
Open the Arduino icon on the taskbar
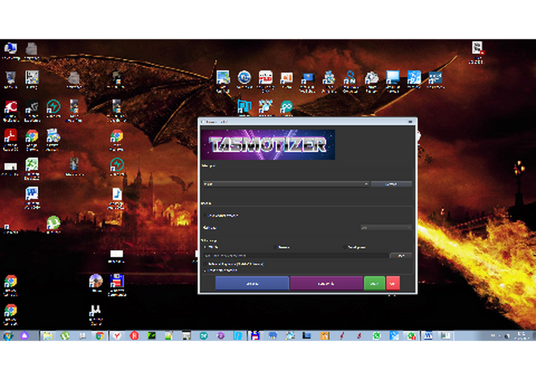coord(204,336)
